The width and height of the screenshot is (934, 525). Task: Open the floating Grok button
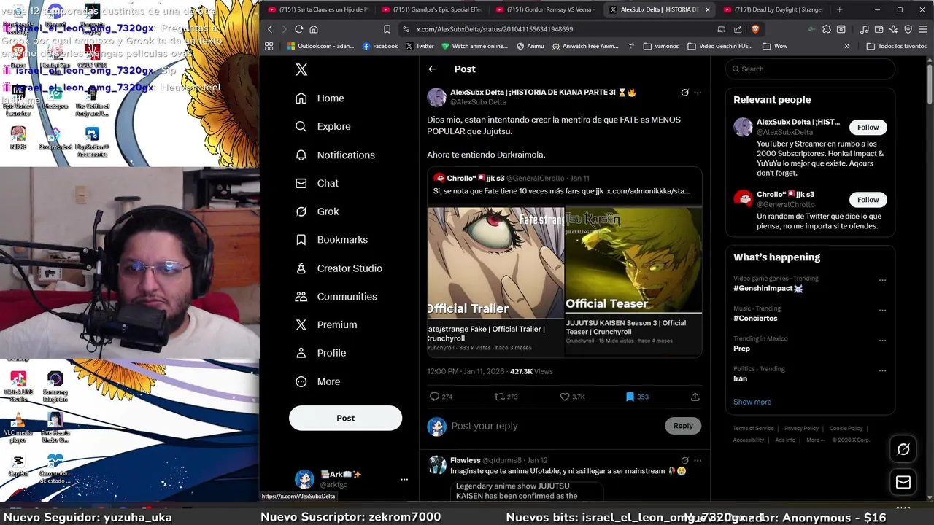click(x=903, y=449)
